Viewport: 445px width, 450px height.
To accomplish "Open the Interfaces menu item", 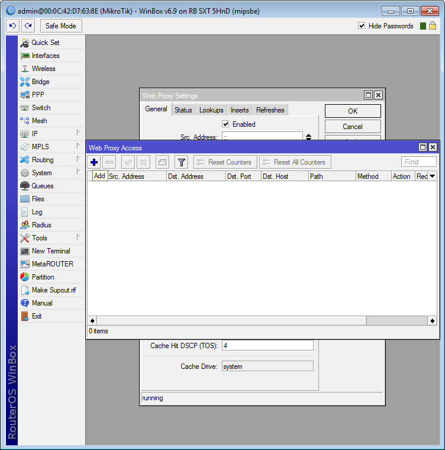I will (x=51, y=56).
